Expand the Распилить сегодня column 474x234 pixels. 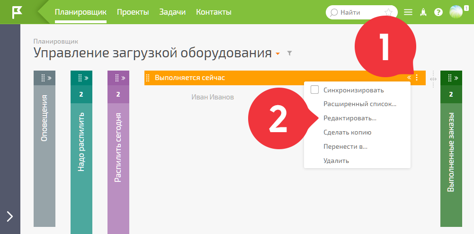pyautogui.click(x=123, y=78)
